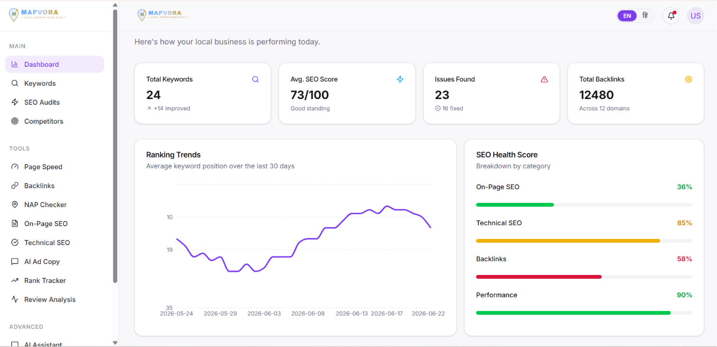Open SEO Audits from the sidebar
Screen dimensions: 717x347
point(55,102)
